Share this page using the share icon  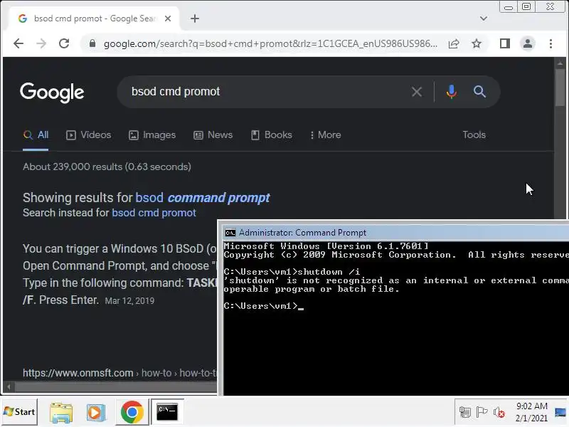coord(454,44)
